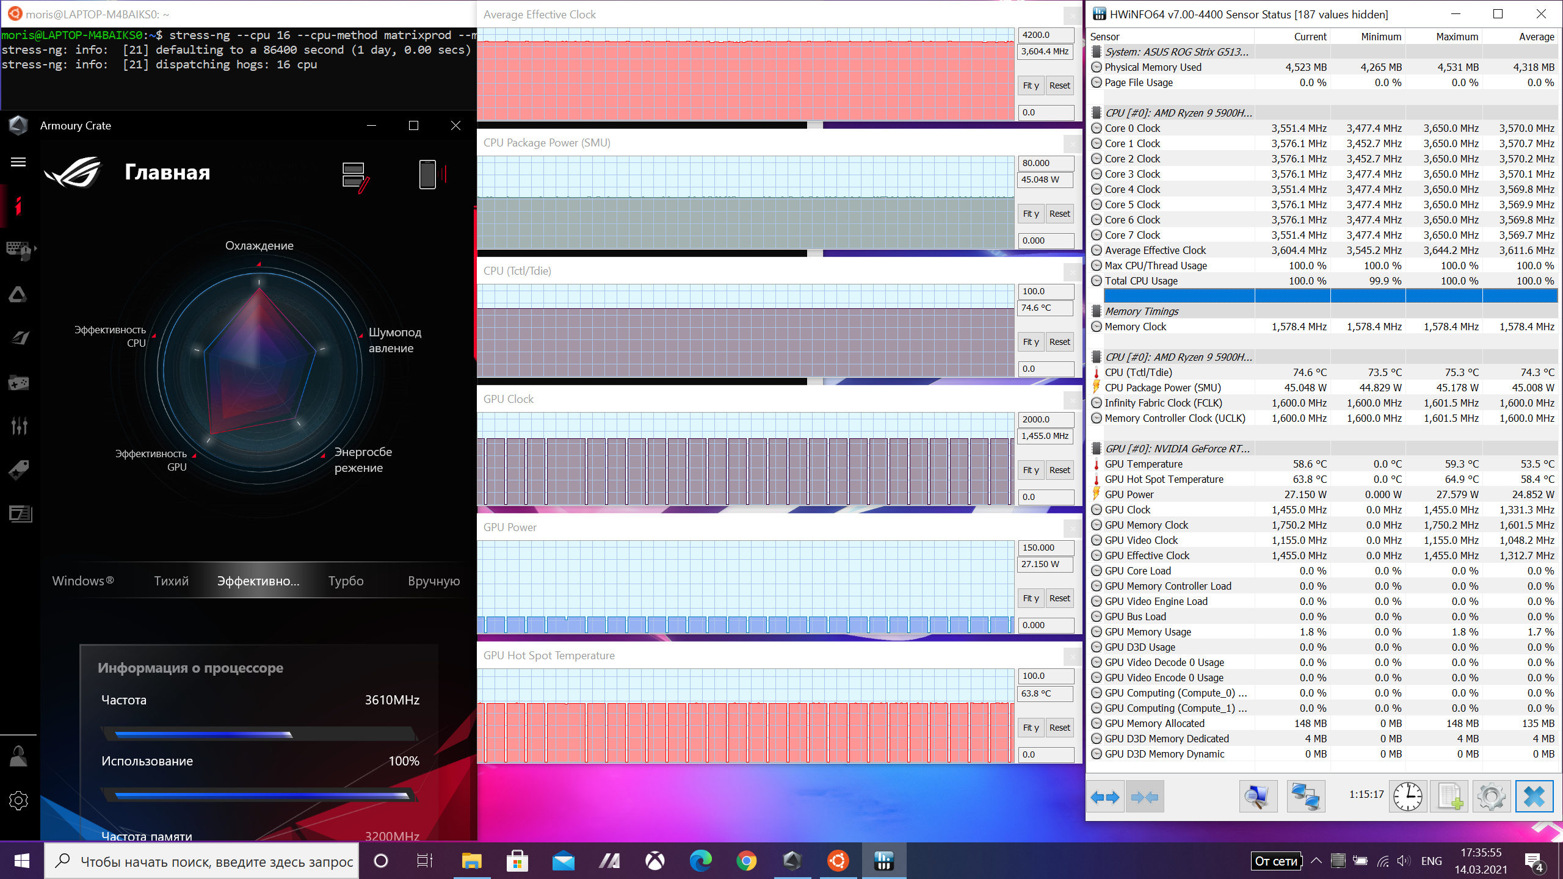Viewport: 1563px width, 879px height.
Task: Select the Турбо mode tab
Action: (x=346, y=581)
